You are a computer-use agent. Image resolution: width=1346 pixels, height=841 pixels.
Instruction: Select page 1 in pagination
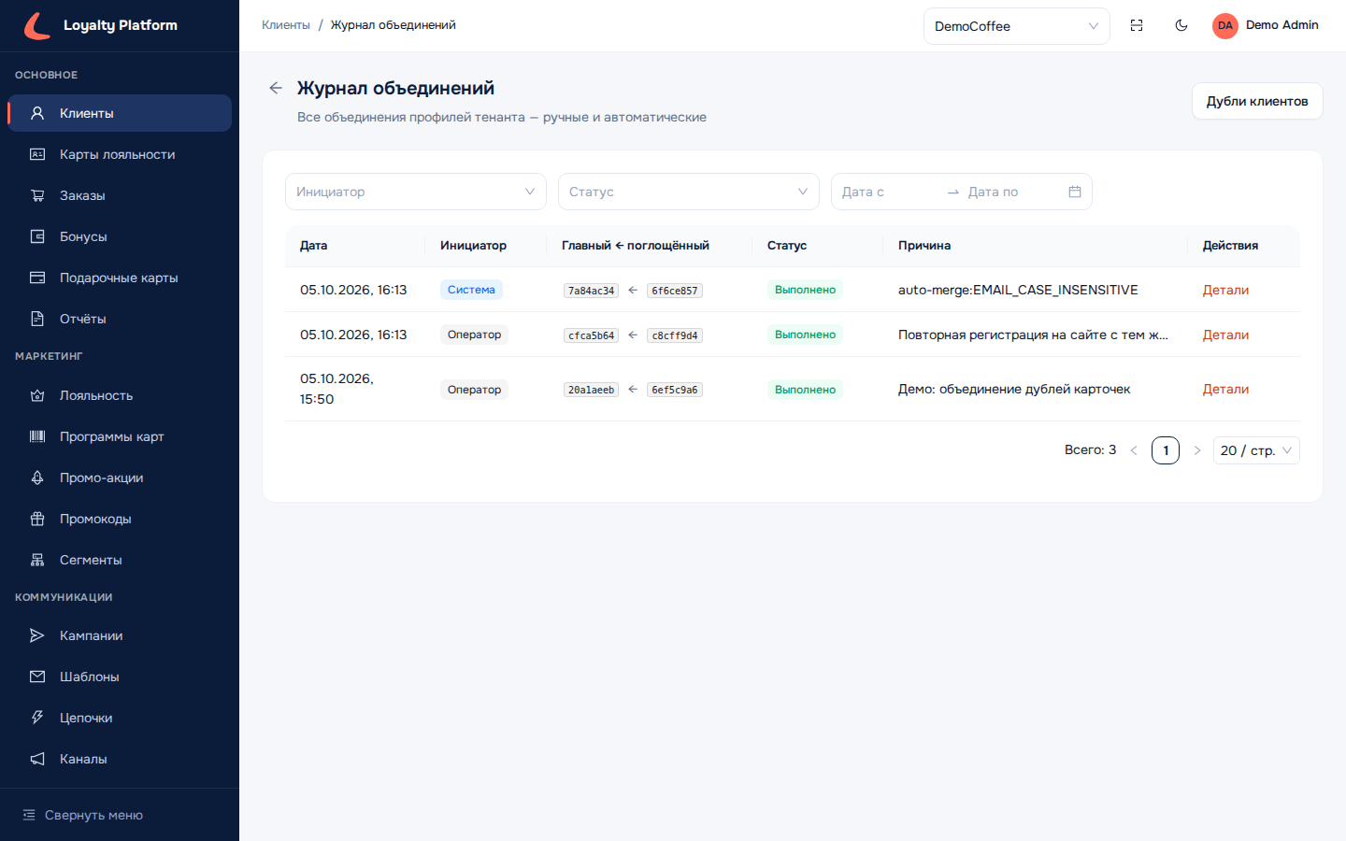coord(1166,450)
